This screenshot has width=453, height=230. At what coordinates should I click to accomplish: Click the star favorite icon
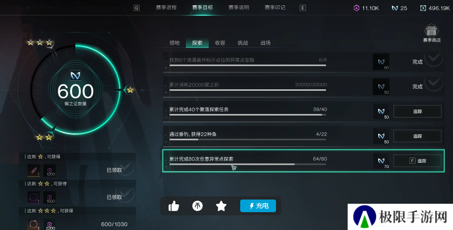click(221, 205)
